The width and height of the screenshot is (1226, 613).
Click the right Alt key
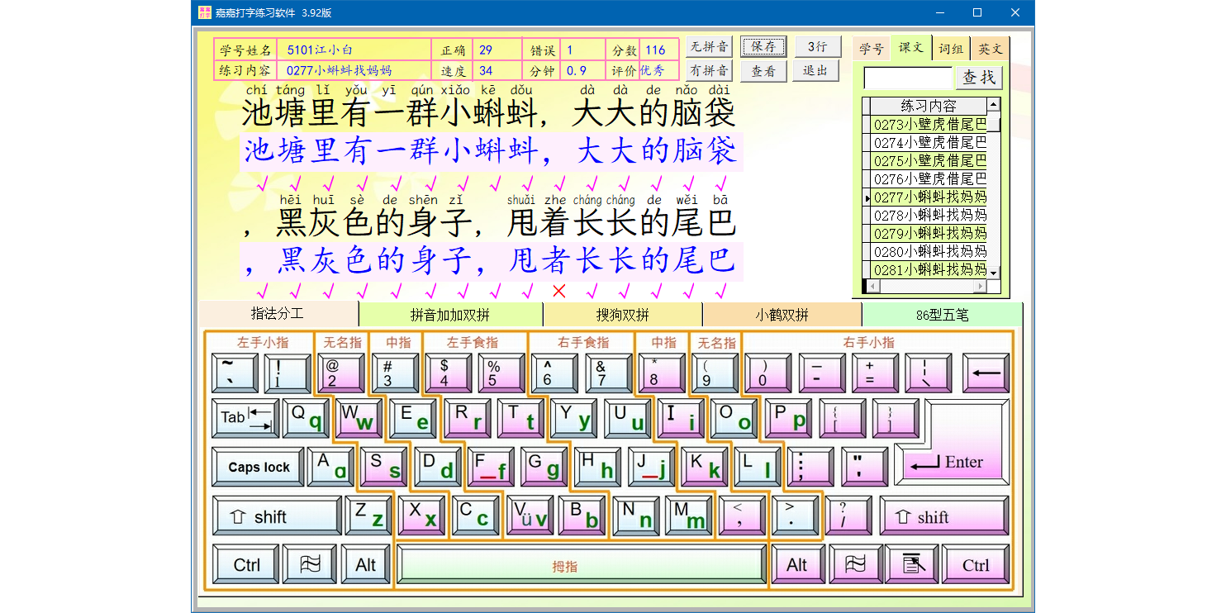[x=796, y=565]
